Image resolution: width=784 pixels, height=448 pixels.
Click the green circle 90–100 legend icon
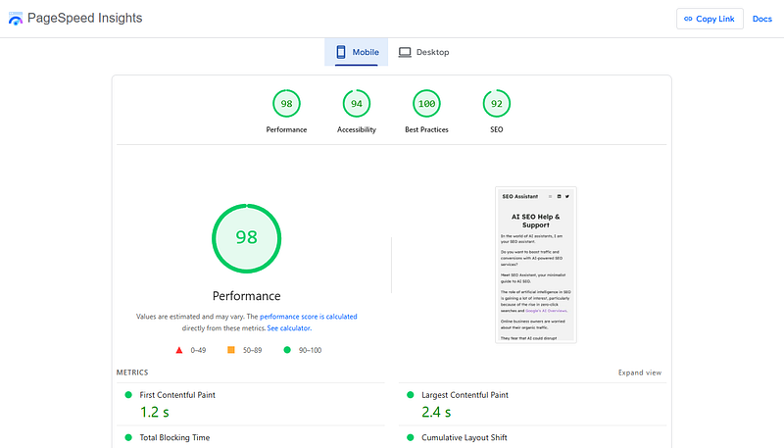click(x=287, y=350)
